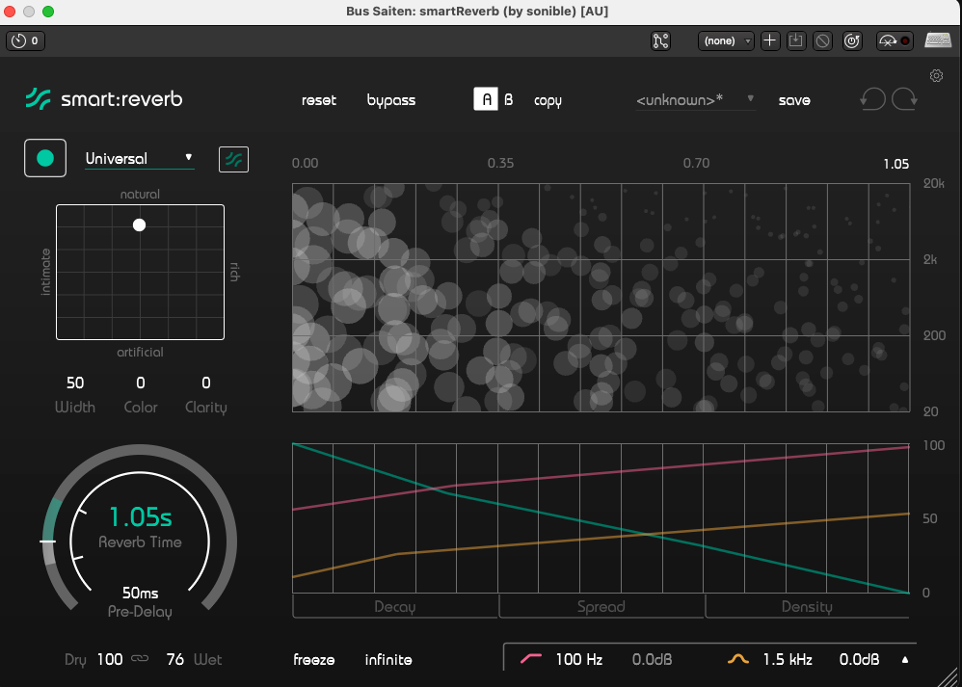
Task: Click the host routing graph icon
Action: point(660,41)
